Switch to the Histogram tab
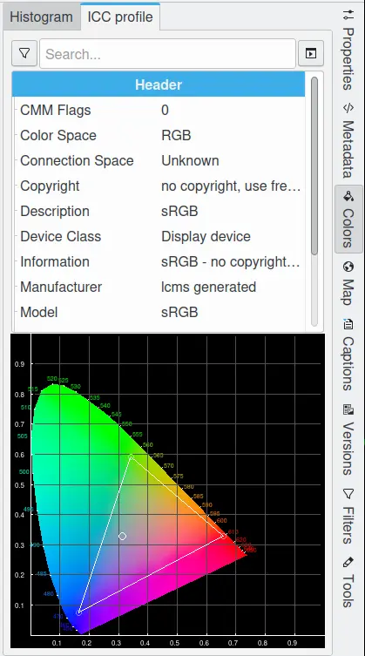 [x=41, y=17]
